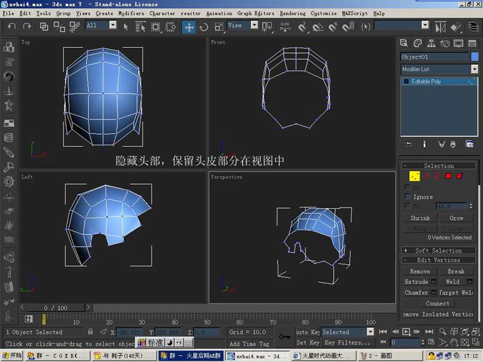Open the Modify command panel tab
Viewport: 483px width, 362px height.
pos(418,43)
